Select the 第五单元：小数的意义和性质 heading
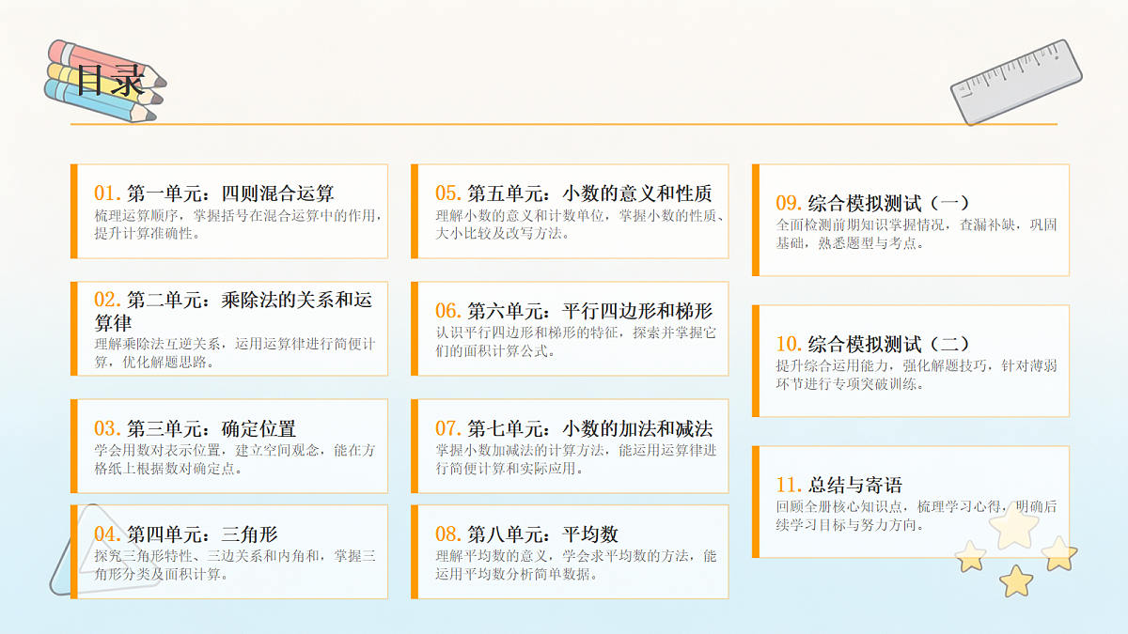The image size is (1128, 634). pyautogui.click(x=589, y=194)
